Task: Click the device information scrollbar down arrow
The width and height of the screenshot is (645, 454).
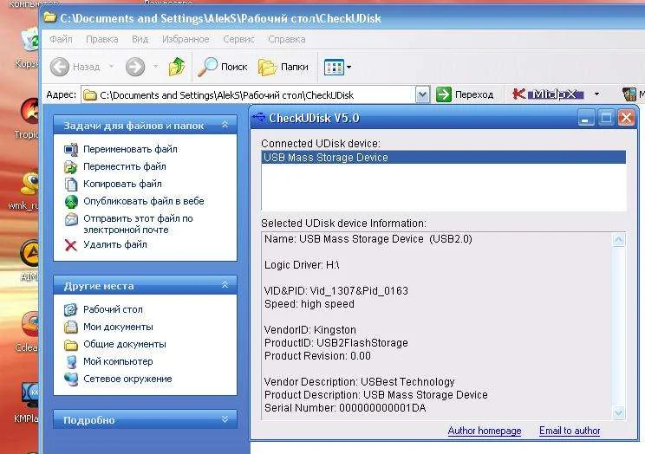Action: click(x=618, y=412)
